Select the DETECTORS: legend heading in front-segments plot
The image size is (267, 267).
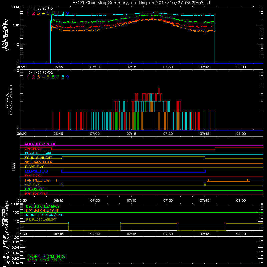(40, 9)
